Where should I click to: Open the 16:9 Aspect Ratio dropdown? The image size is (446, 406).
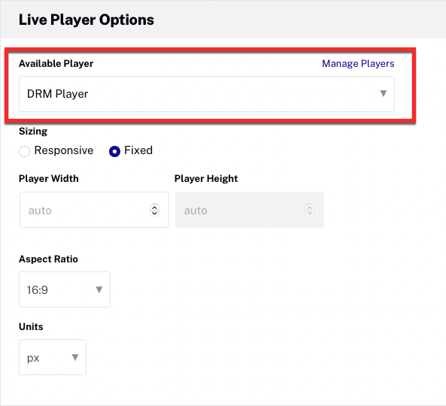point(65,289)
